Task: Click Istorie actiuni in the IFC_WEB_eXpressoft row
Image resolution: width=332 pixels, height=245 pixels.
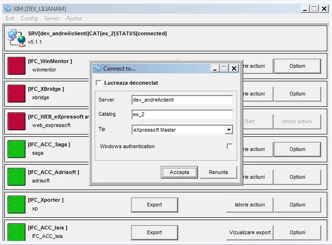Action: (297, 121)
